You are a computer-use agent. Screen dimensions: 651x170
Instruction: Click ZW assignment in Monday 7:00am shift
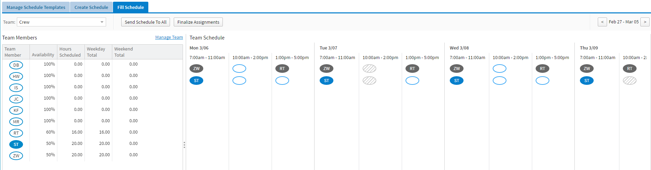pyautogui.click(x=196, y=68)
